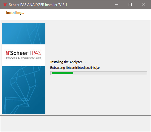Image resolution: width=151 pixels, height=132 pixels.
Task: Click the white header panel beside Installing...
Action: tap(87, 14)
